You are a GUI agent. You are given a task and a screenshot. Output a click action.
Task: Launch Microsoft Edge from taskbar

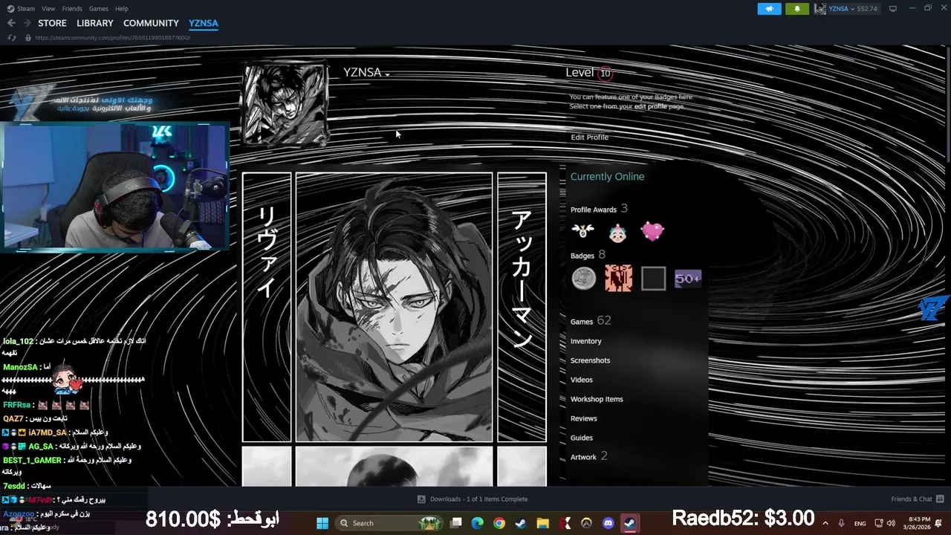[478, 523]
